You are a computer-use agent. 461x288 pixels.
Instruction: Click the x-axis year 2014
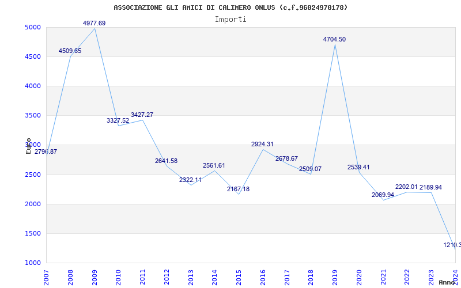point(214,278)
